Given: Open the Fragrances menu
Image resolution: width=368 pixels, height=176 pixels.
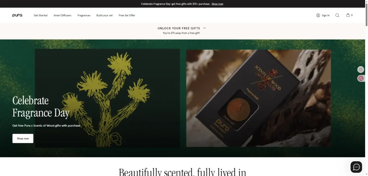Looking at the screenshot, I should 84,15.
